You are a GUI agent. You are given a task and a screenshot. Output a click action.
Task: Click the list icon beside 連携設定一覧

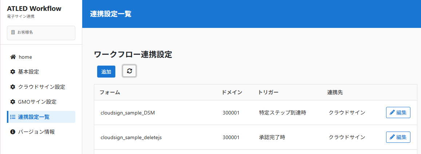pos(13,117)
